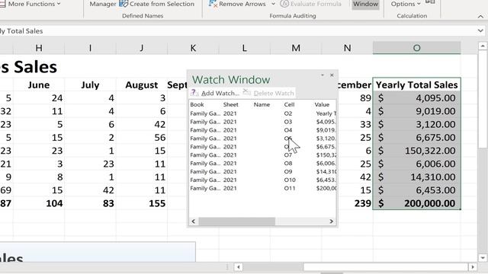Open Calculation Options dropdown

[406, 4]
